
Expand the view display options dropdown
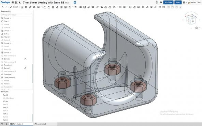tap(197, 28)
